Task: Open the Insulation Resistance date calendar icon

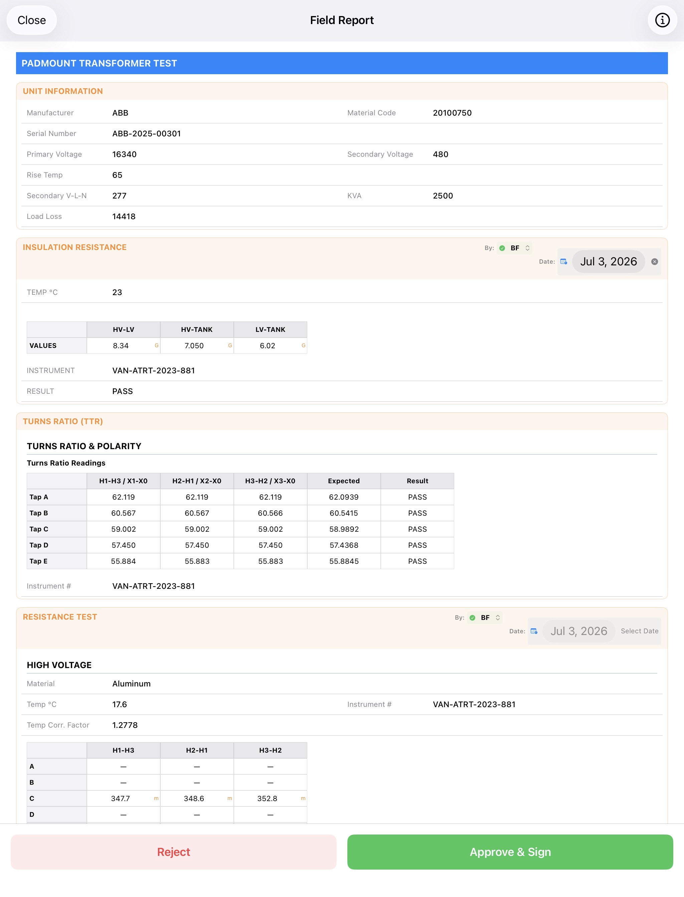Action: (x=563, y=262)
